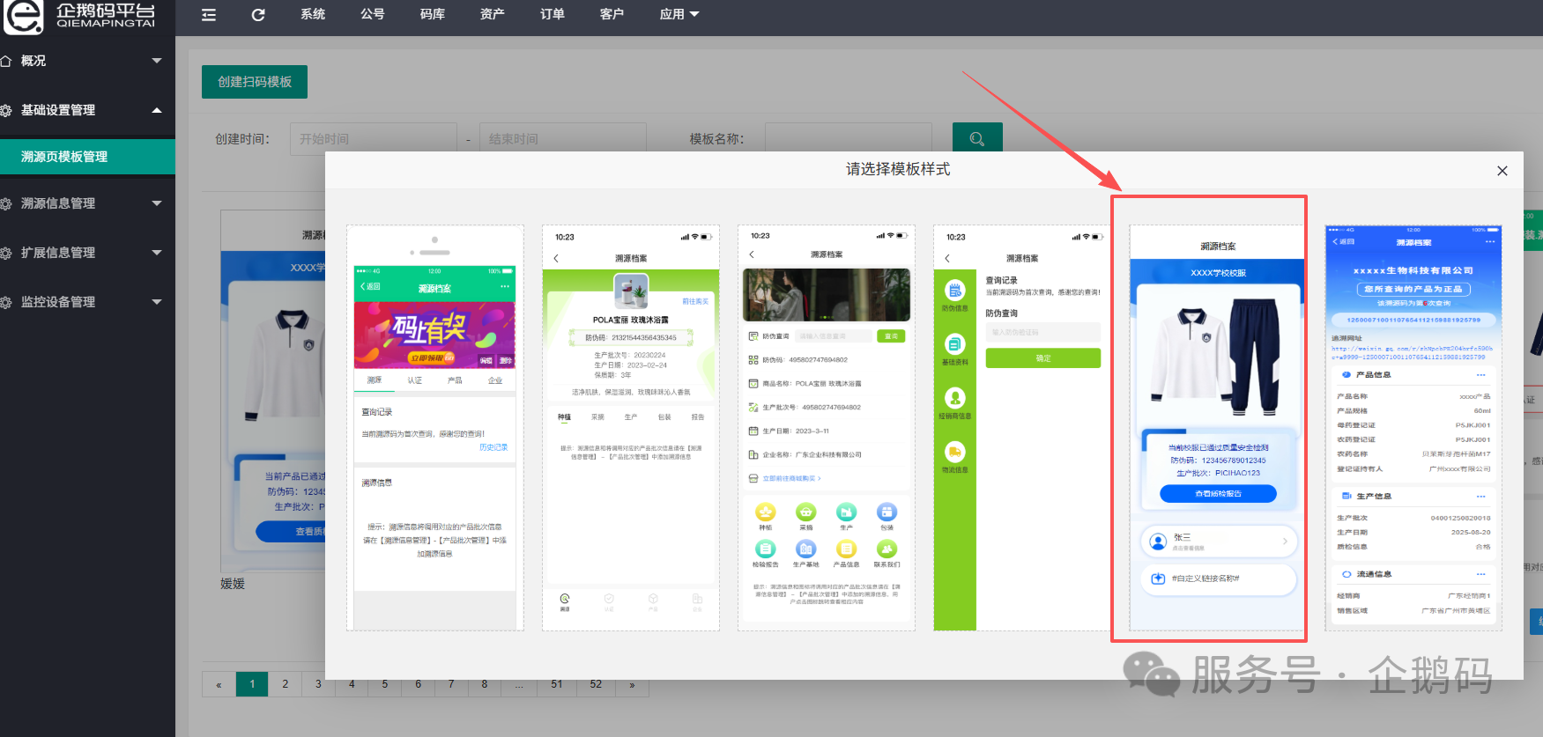Select the XXXX学校校服 template thumbnail

(x=1217, y=428)
